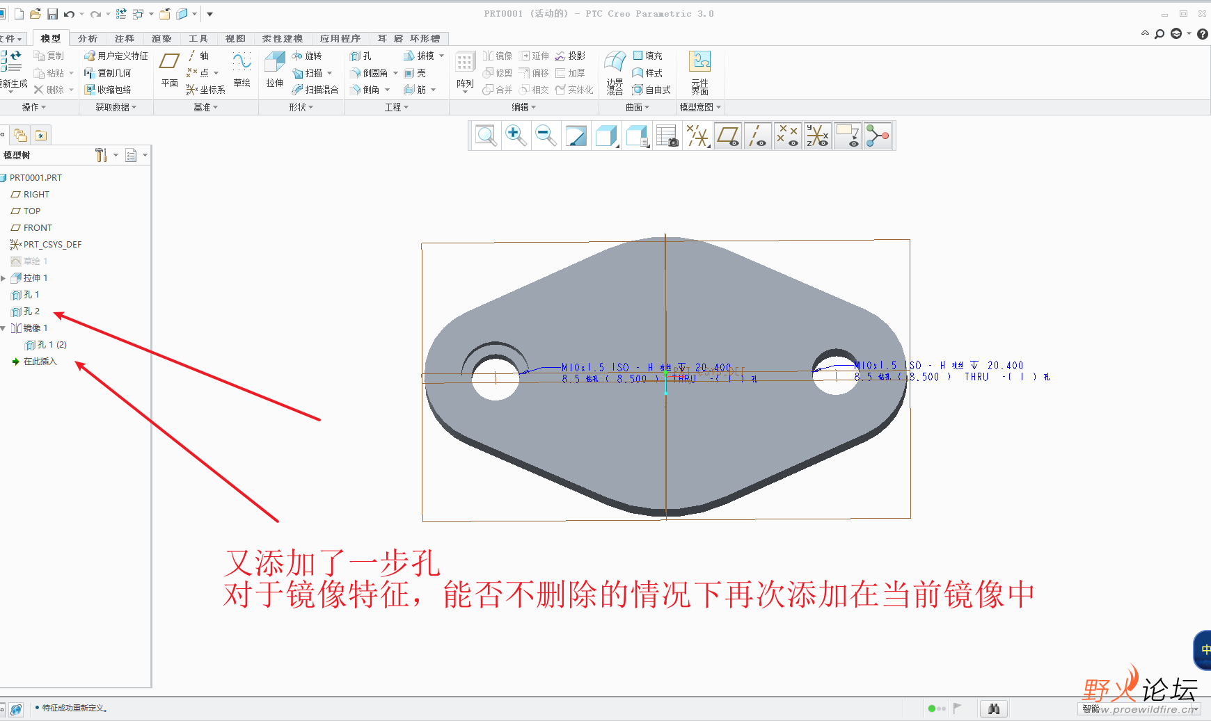
Task: Select 孔 2 in the model tree
Action: point(31,311)
